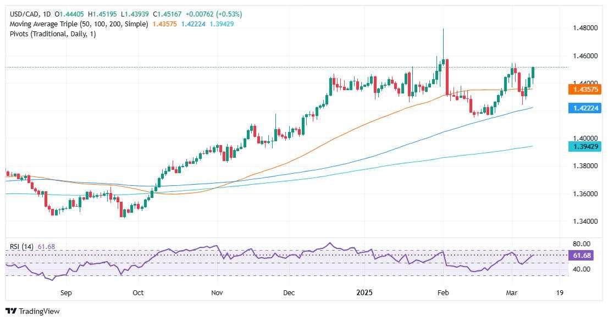Image resolution: width=608 pixels, height=321 pixels.
Task: Click the teal 1.39429 price label
Action: 584,146
